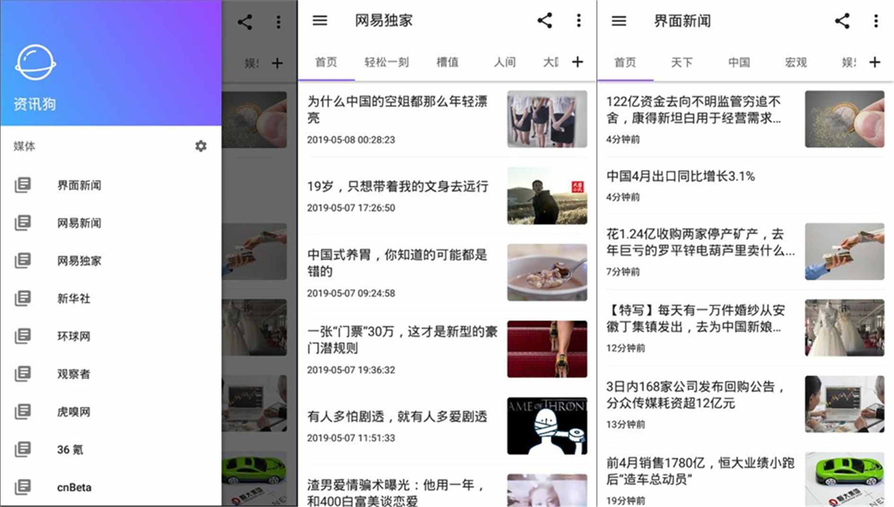
Task: Tap porridge bowl thumbnail image
Action: pyautogui.click(x=547, y=272)
